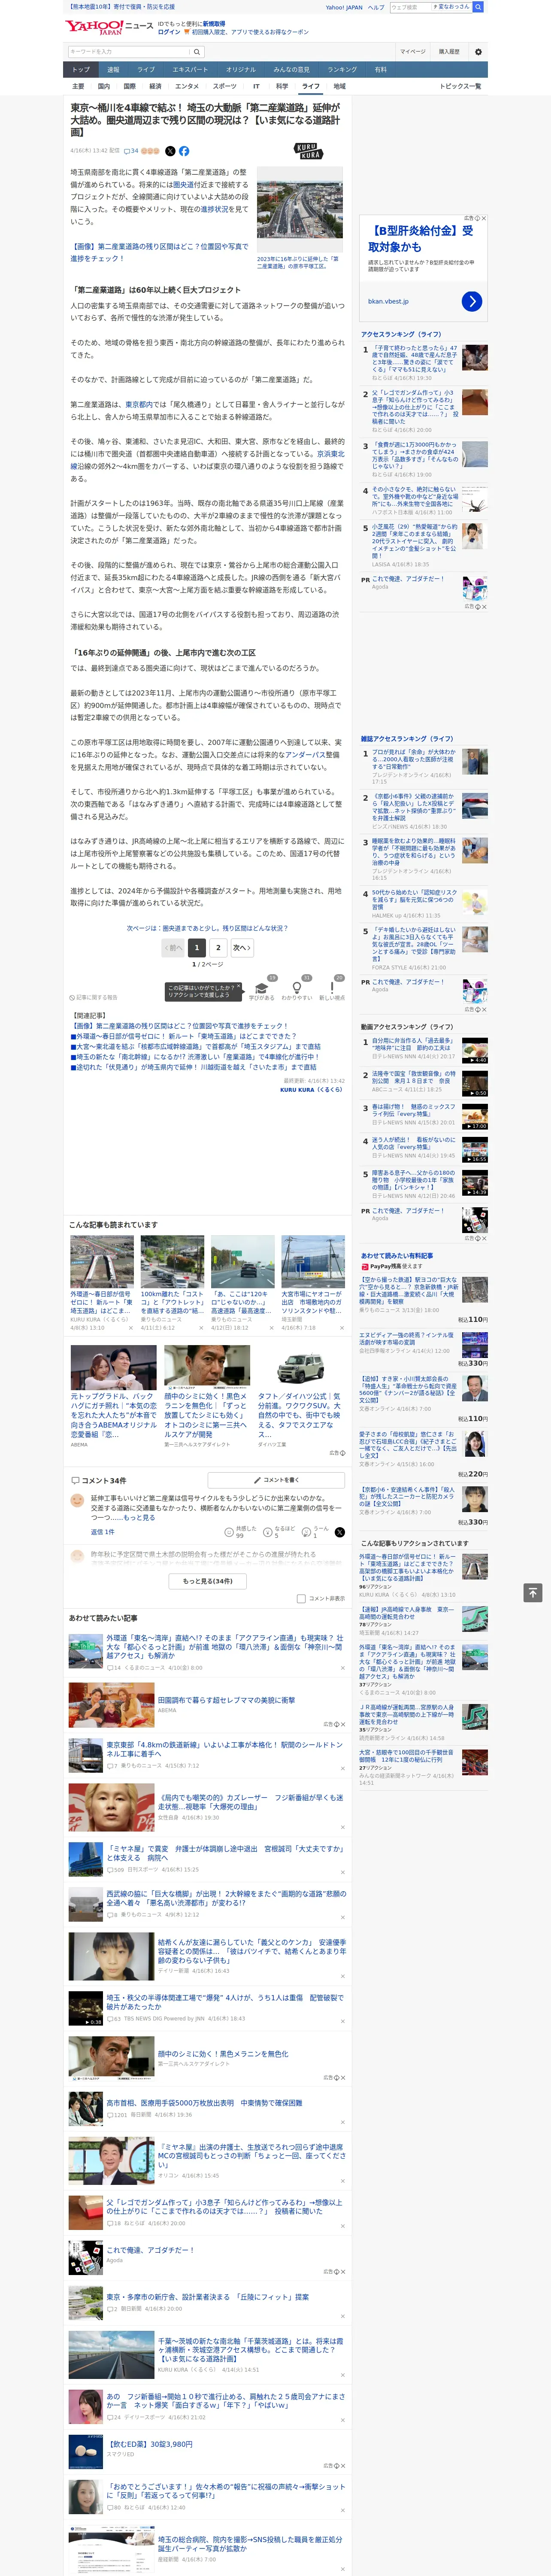Share article on X via header icon
This screenshot has height=2576, width=551.
170,151
